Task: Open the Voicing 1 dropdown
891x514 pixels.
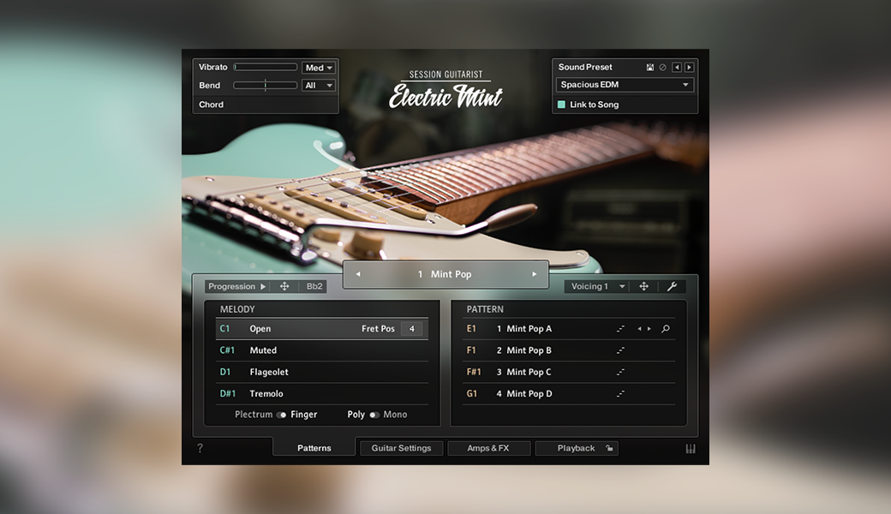Action: coord(598,287)
